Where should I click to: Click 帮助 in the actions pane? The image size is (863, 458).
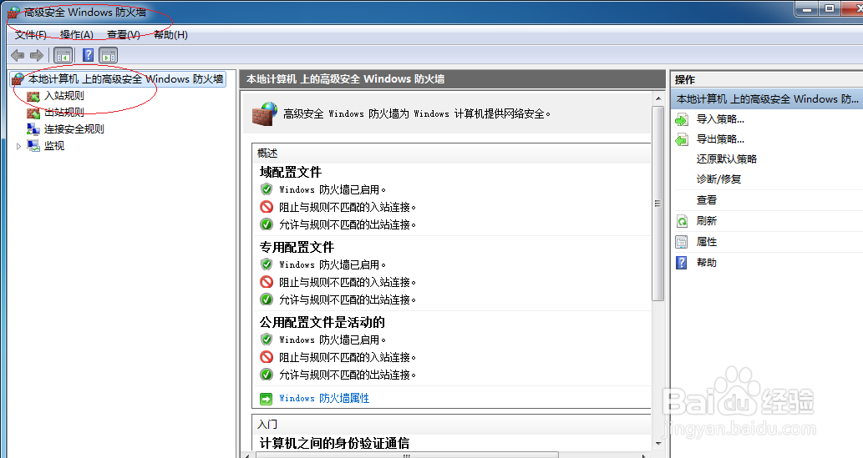pyautogui.click(x=707, y=263)
